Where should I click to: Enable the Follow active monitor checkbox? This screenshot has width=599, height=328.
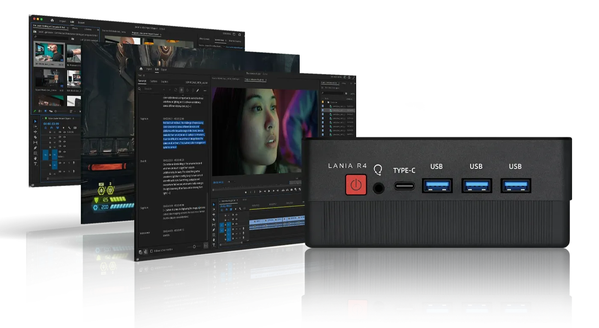pos(151,251)
